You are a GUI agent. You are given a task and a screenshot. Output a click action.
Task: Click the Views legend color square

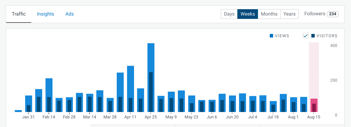point(271,36)
